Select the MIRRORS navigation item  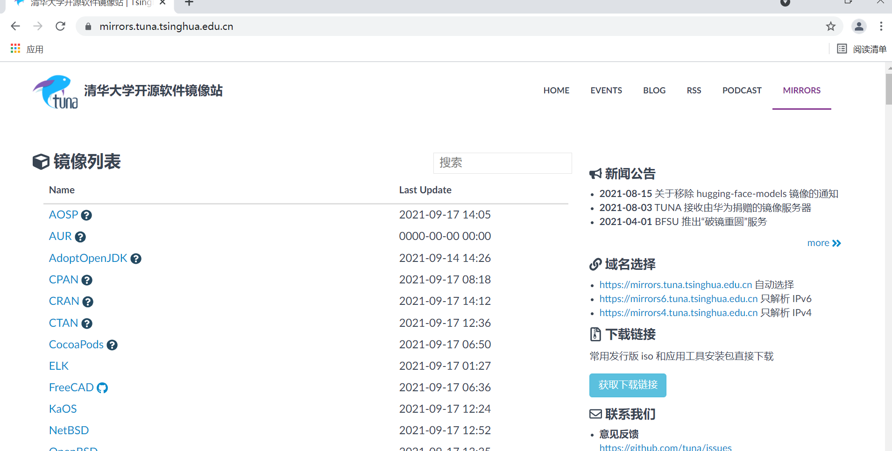pyautogui.click(x=802, y=91)
